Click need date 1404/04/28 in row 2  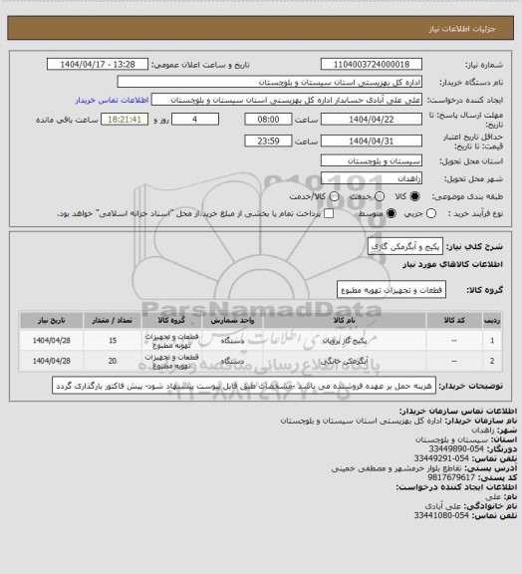point(51,361)
